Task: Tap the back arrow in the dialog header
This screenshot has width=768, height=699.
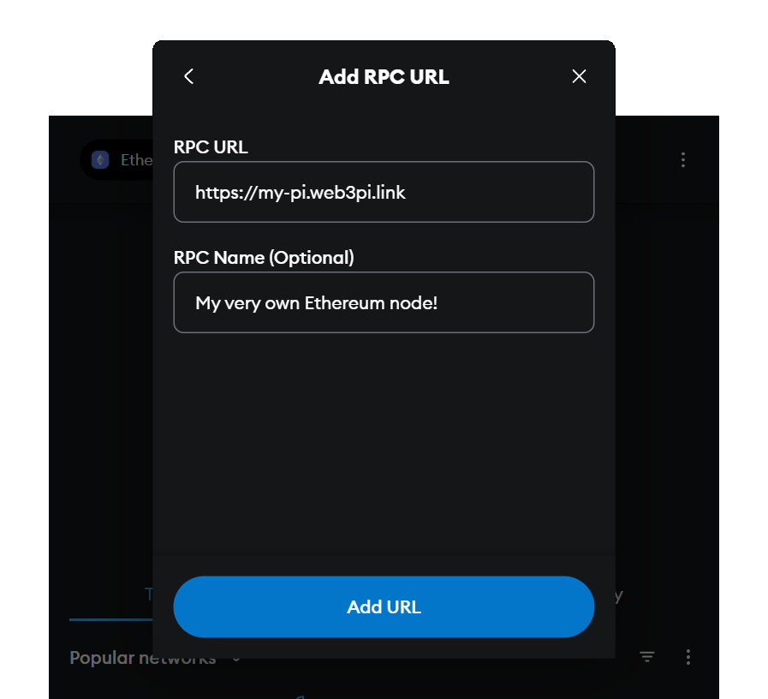Action: click(188, 76)
